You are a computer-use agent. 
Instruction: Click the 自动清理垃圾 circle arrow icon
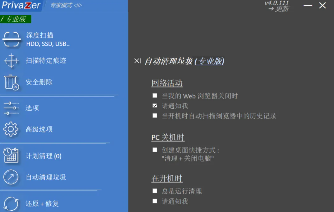pos(11,177)
